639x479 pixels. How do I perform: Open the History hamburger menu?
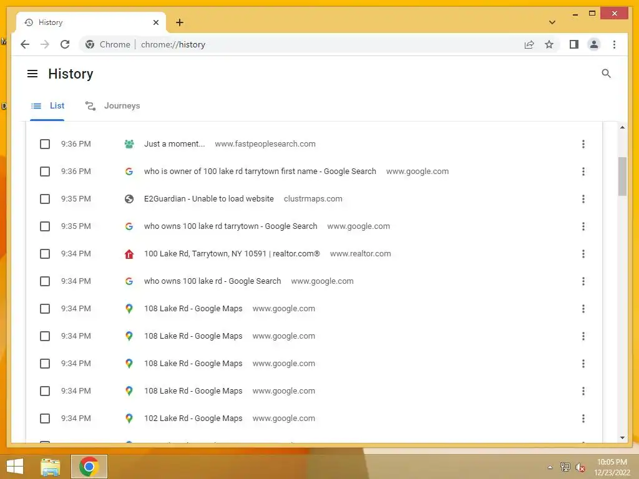coord(32,74)
